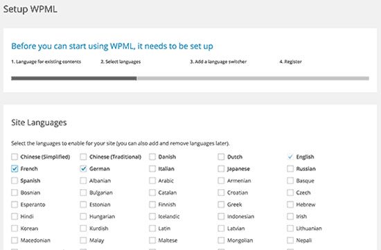The image size is (381, 250).
Task: Tick the Korean checkbox
Action: [x=15, y=229]
